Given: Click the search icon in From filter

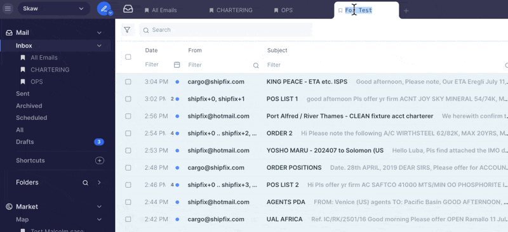Looking at the screenshot, I should pyautogui.click(x=256, y=65).
